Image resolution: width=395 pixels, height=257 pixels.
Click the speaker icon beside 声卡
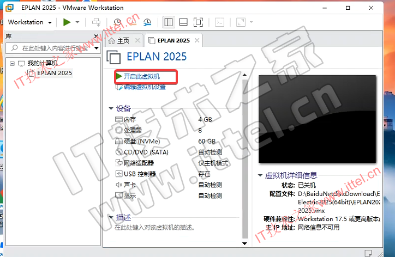pyautogui.click(x=118, y=185)
